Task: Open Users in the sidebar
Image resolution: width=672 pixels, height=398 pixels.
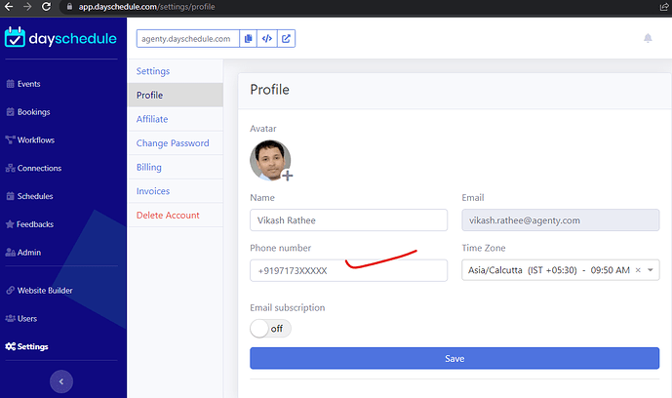Action: pos(21,318)
